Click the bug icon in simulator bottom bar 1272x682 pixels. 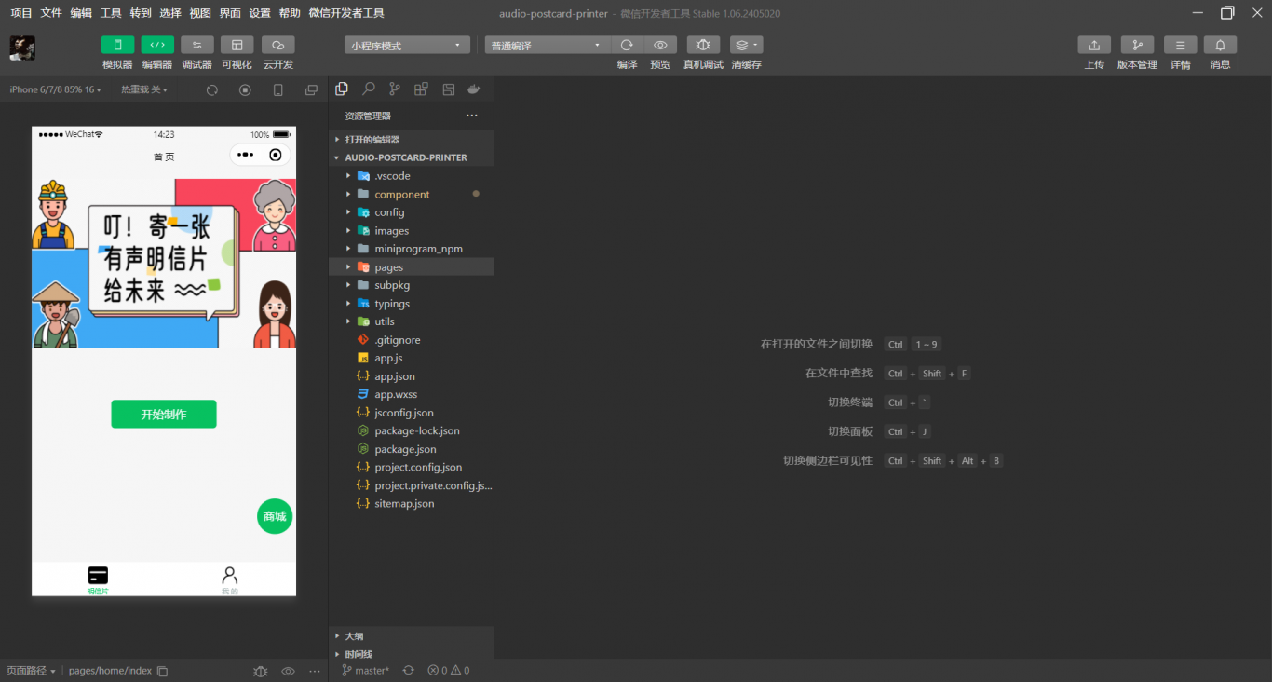click(x=261, y=671)
